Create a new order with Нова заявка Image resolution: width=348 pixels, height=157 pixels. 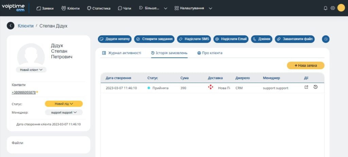coord(306,66)
